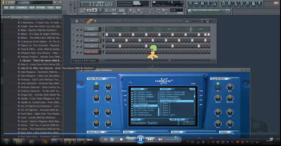Image resolution: width=281 pixels, height=146 pixels.
Task: Click the help question mark icon
Action: pyautogui.click(x=259, y=4)
